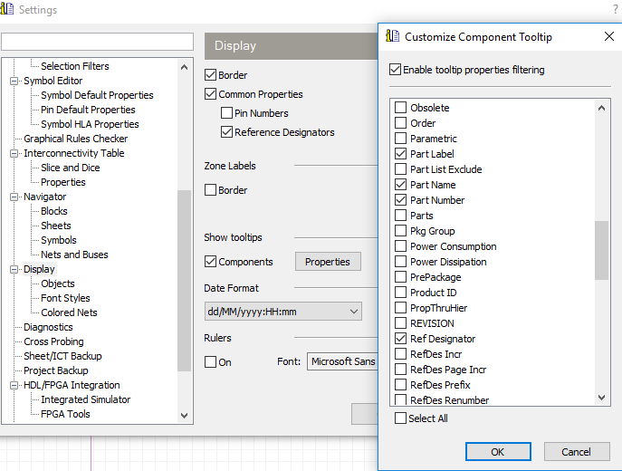Collapse the Symbol Editor tree node
Image resolution: width=622 pixels, height=471 pixels.
[x=14, y=81]
